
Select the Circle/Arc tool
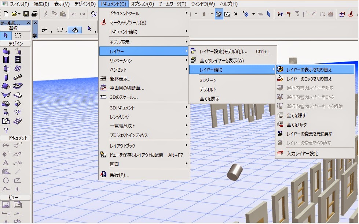(x=6, y=180)
